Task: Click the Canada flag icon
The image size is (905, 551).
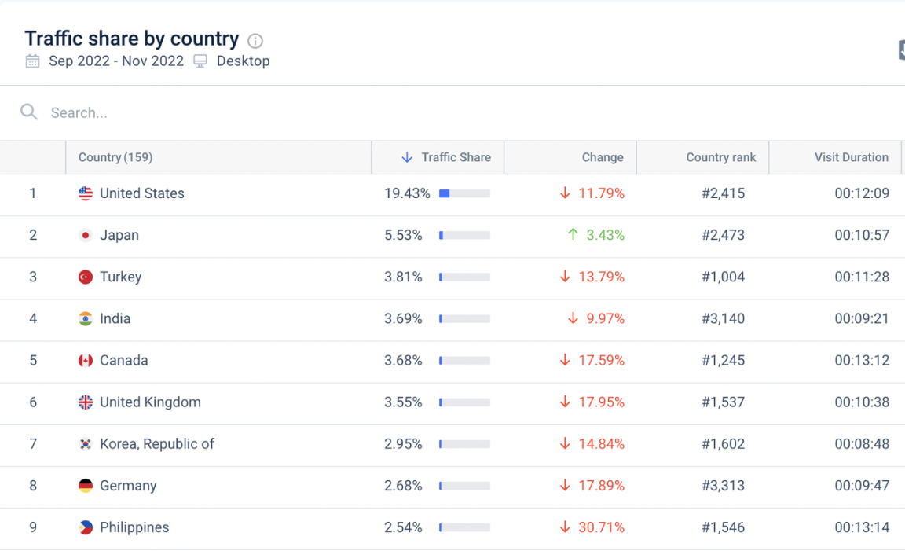Action: [x=86, y=360]
